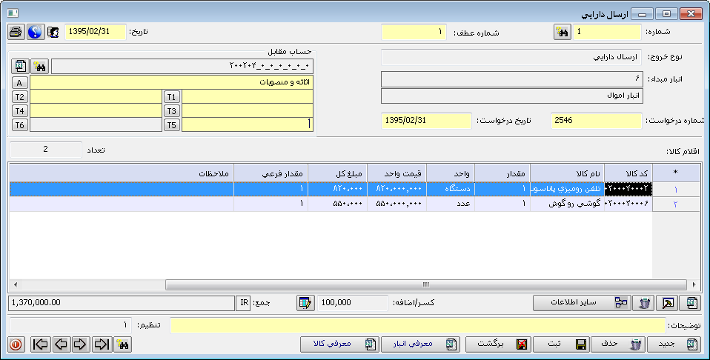The width and height of the screenshot is (710, 360).
Task: Click the نام كالا column header
Action: [x=568, y=173]
